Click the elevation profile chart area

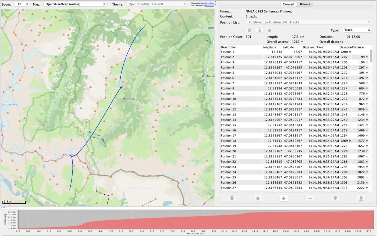pyautogui.click(x=196, y=219)
